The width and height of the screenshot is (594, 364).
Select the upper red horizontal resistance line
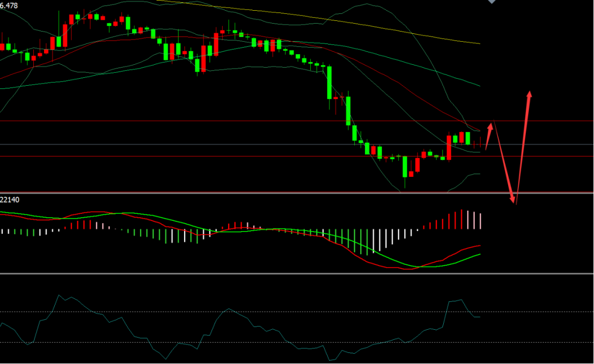pos(297,121)
